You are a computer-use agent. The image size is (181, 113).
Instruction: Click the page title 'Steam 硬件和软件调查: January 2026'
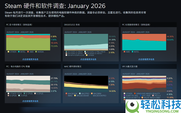tap(55, 6)
